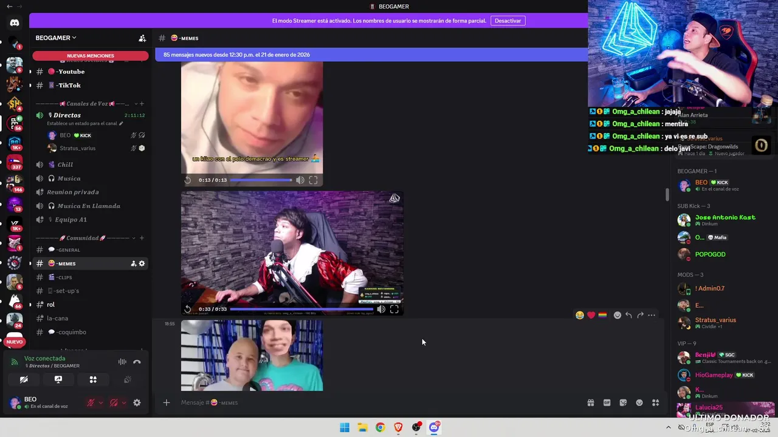The height and width of the screenshot is (437, 778).
Task: Open noise suppression waveform icon
Action: [x=122, y=362]
